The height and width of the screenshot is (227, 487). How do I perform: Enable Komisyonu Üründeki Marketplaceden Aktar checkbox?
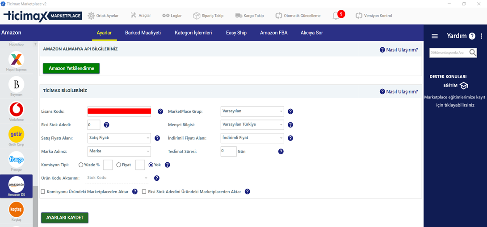[43, 192]
